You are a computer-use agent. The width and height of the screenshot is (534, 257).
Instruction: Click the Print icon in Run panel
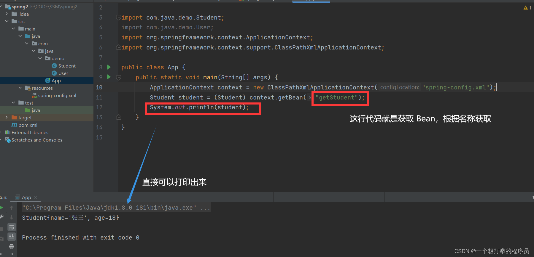(x=12, y=246)
